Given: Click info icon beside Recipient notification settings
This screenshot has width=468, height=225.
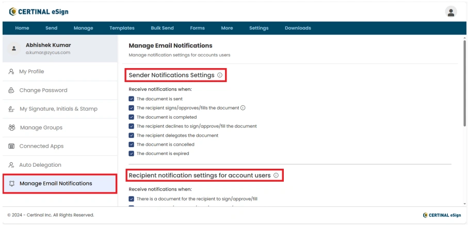Looking at the screenshot, I should coord(276,175).
